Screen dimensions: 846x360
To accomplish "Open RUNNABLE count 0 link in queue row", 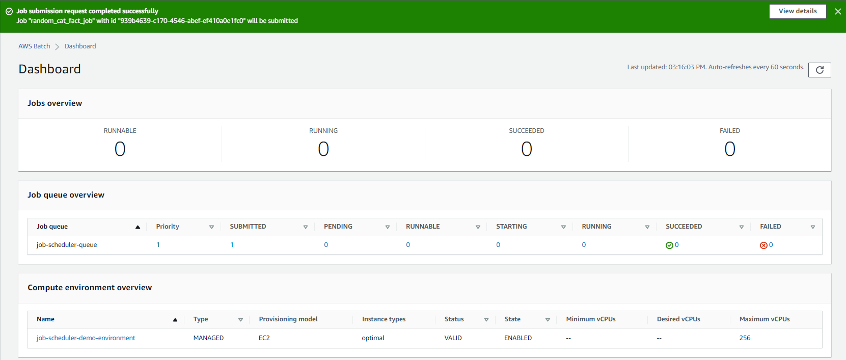I will (408, 245).
